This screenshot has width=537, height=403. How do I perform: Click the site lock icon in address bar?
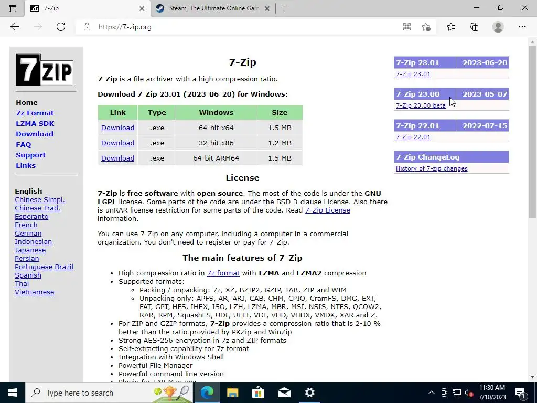coord(87,27)
